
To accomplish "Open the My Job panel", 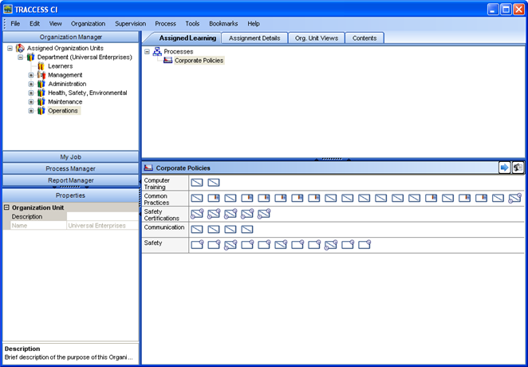I will click(71, 157).
